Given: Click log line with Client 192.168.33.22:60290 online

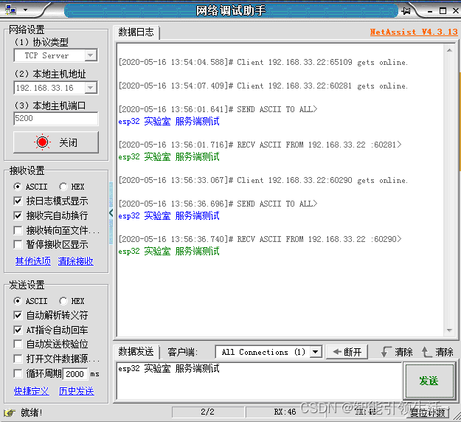Looking at the screenshot, I should [263, 180].
